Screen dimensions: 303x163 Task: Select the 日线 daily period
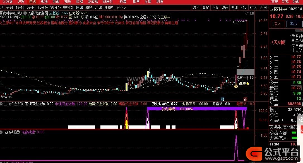80,8
